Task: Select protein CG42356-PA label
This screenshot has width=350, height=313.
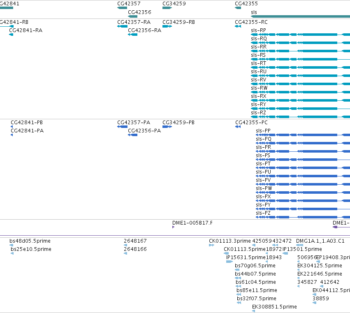Action: (x=144, y=131)
